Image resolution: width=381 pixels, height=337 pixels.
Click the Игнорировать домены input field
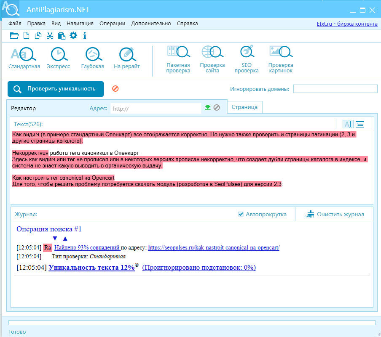[x=335, y=89]
